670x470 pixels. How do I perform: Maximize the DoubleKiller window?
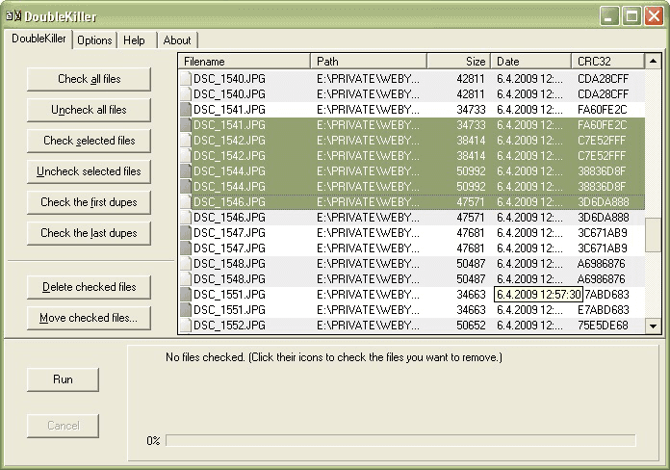pyautogui.click(x=631, y=16)
